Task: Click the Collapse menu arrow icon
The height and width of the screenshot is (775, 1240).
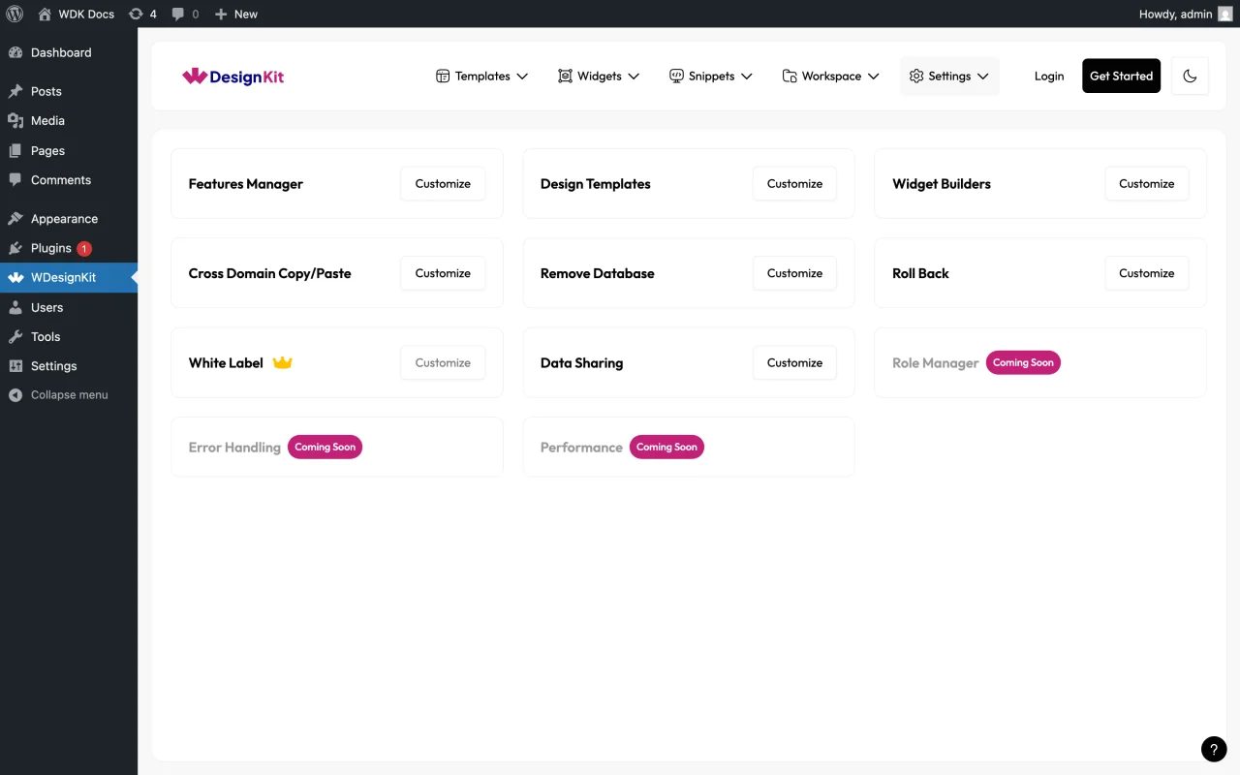Action: click(15, 394)
